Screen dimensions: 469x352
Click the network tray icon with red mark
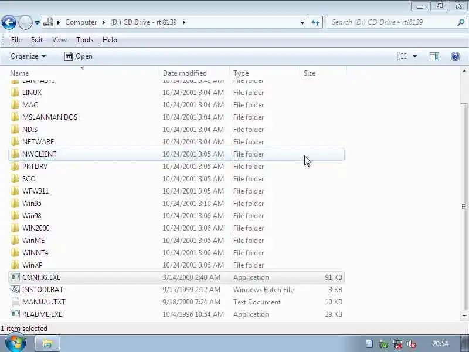pos(397,344)
